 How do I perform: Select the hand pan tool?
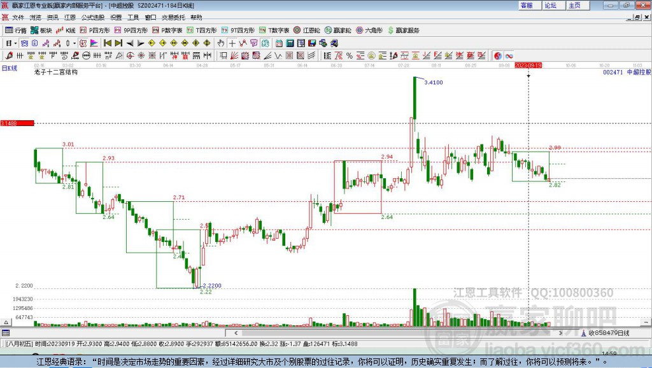point(220,43)
